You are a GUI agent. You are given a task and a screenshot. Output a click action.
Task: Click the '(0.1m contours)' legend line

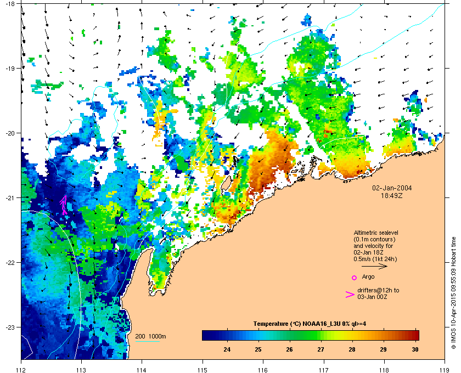(374, 239)
